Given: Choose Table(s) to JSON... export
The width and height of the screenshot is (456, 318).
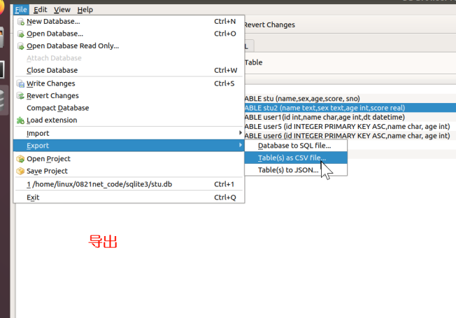Looking at the screenshot, I should [x=296, y=170].
